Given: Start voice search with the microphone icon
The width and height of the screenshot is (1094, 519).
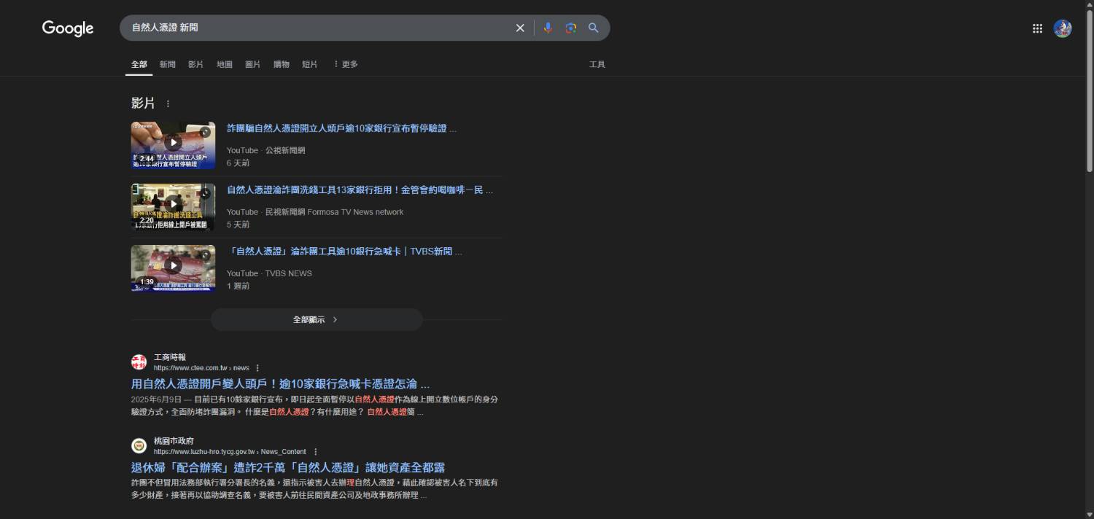Looking at the screenshot, I should click(x=548, y=28).
